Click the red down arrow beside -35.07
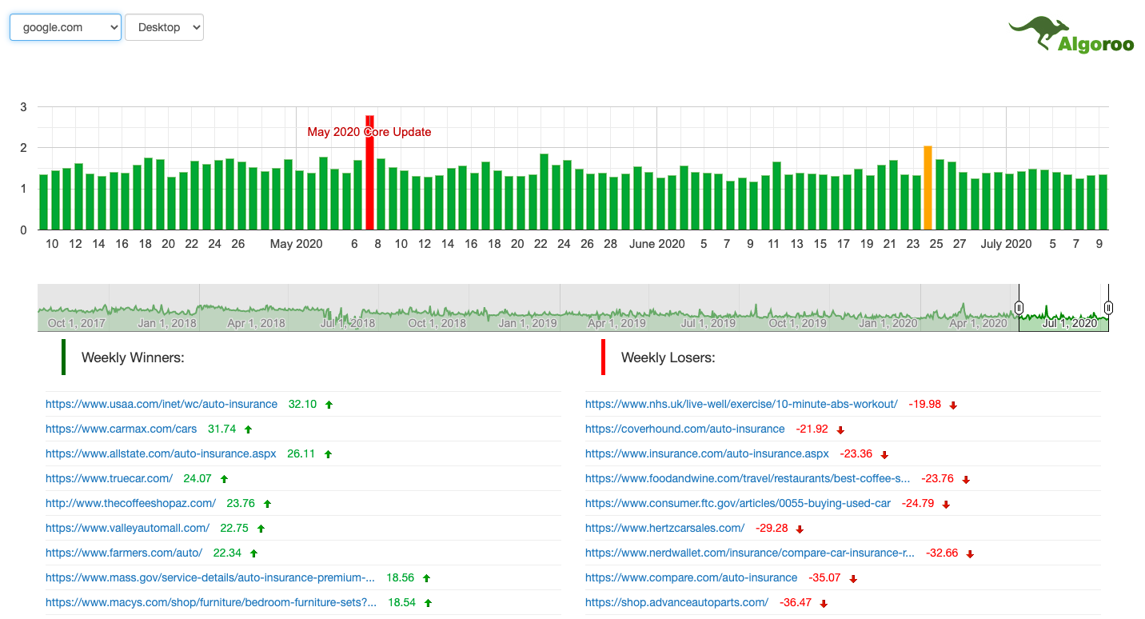Viewport: 1145px width, 619px height. pos(853,579)
